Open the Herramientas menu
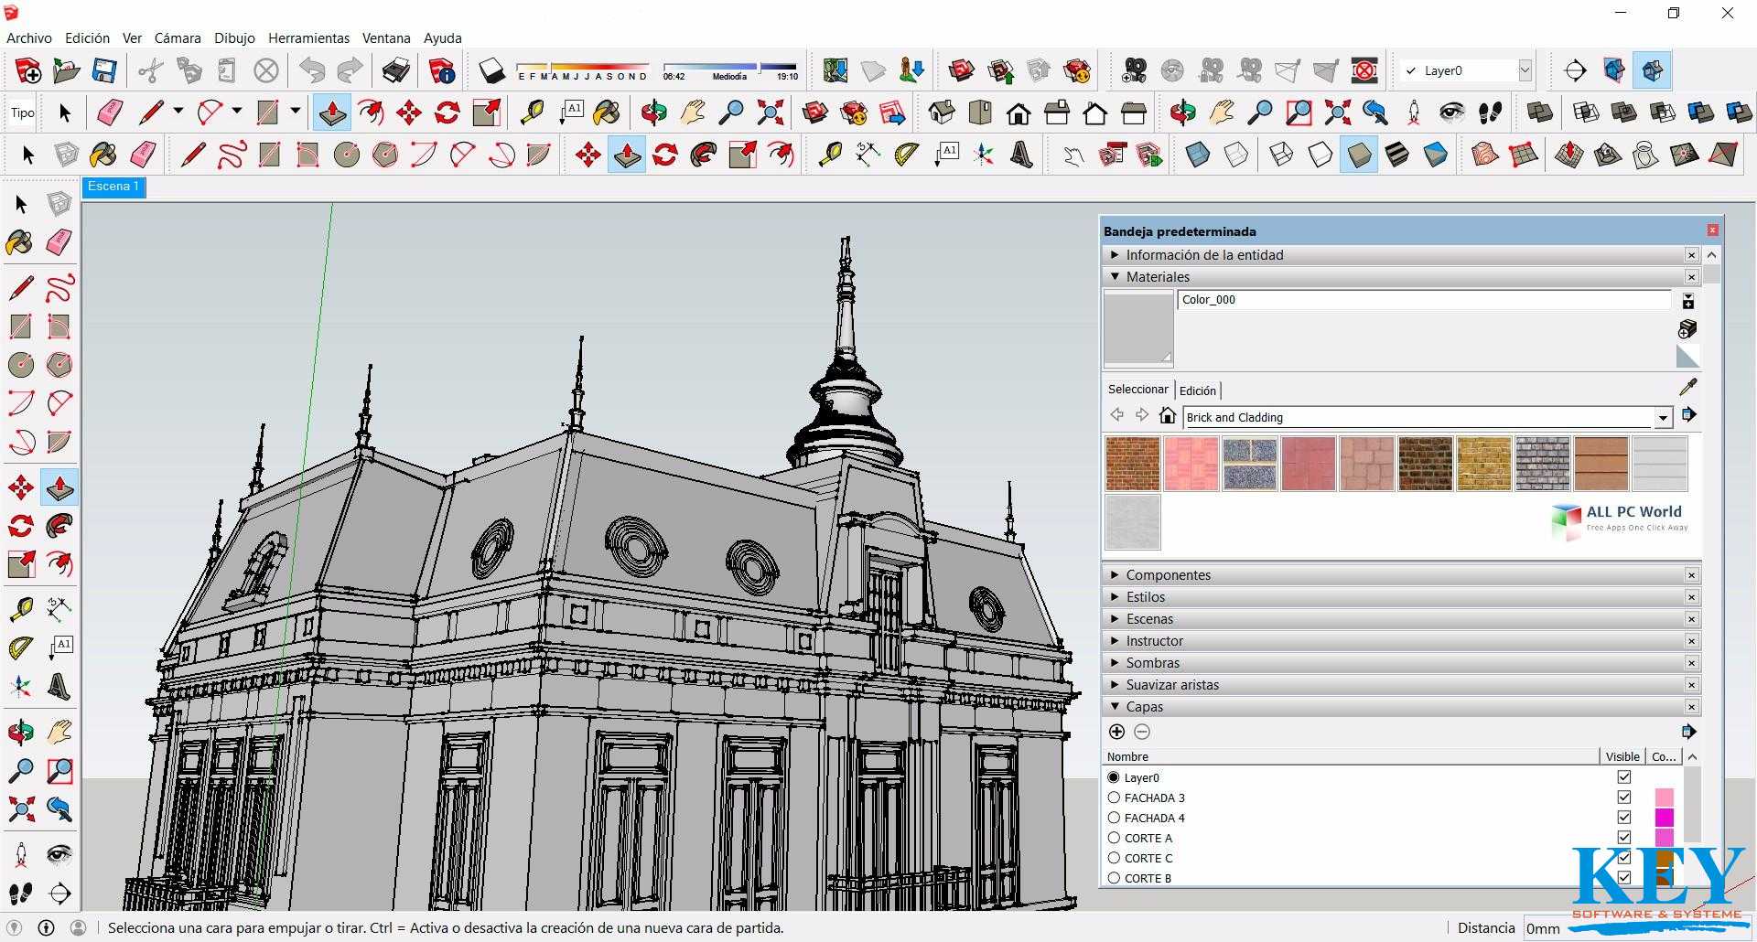 click(x=308, y=37)
